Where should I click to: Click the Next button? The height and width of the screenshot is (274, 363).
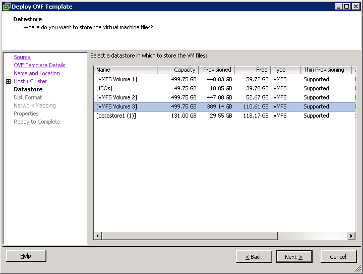(x=294, y=257)
